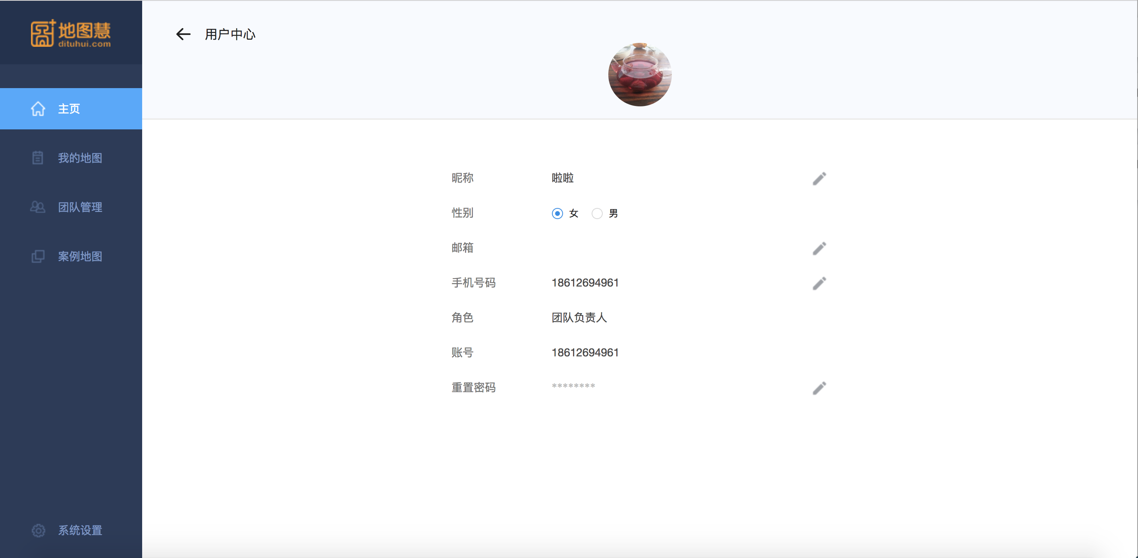
Task: Click the 账号 field label
Action: point(462,352)
